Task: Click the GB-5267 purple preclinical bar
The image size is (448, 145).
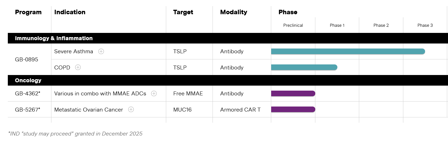Action: pyautogui.click(x=293, y=109)
